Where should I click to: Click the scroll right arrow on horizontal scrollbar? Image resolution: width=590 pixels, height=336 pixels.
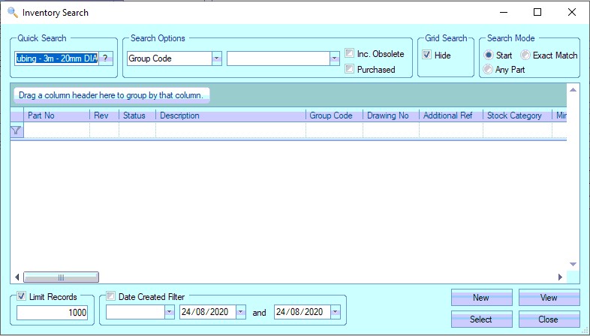pos(559,277)
